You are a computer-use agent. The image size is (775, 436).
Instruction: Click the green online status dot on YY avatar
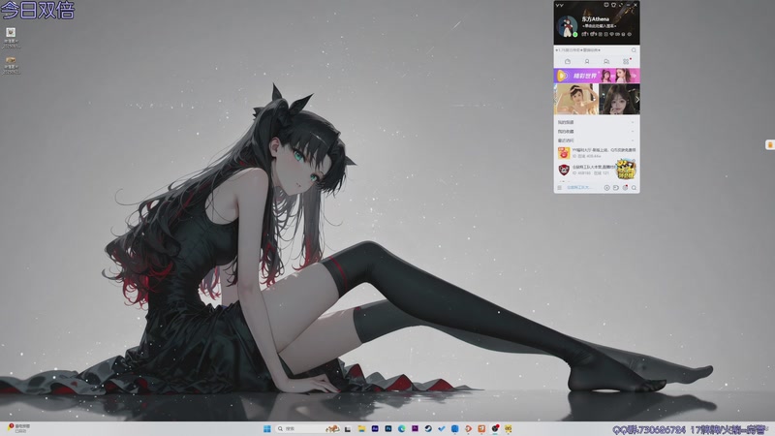point(575,35)
